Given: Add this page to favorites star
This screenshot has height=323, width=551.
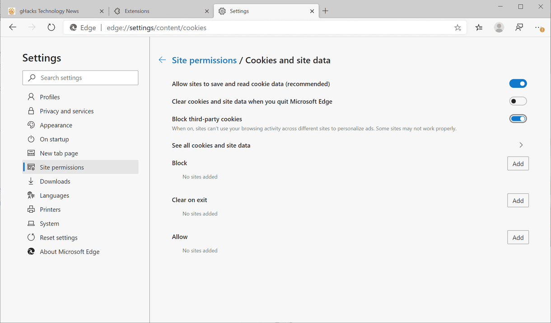Looking at the screenshot, I should [458, 27].
